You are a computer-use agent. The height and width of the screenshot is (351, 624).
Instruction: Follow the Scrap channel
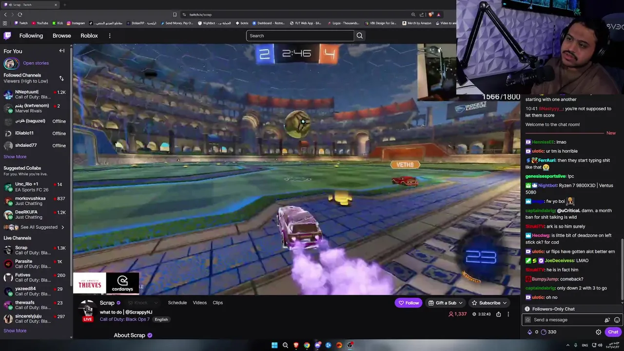[x=408, y=303]
